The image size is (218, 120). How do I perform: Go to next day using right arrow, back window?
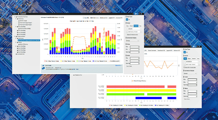pyautogui.click(x=199, y=62)
